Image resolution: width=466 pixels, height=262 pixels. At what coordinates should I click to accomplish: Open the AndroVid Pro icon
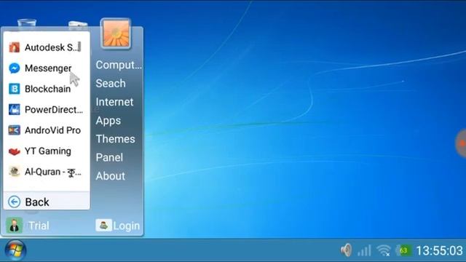[15, 130]
